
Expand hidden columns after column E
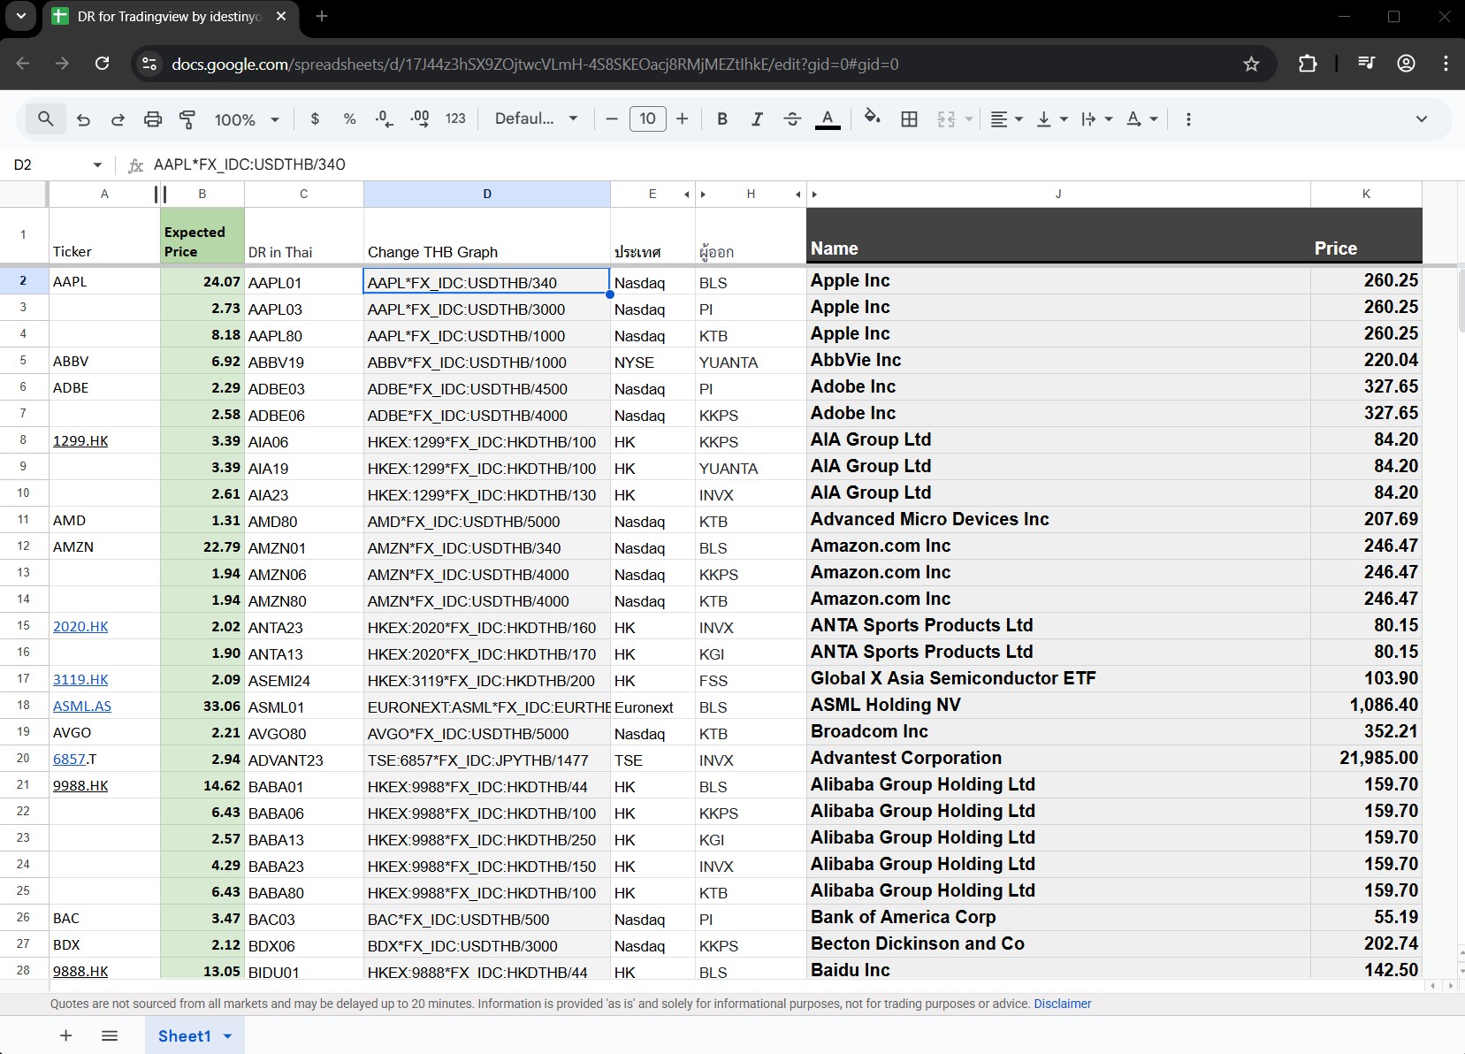(x=686, y=195)
